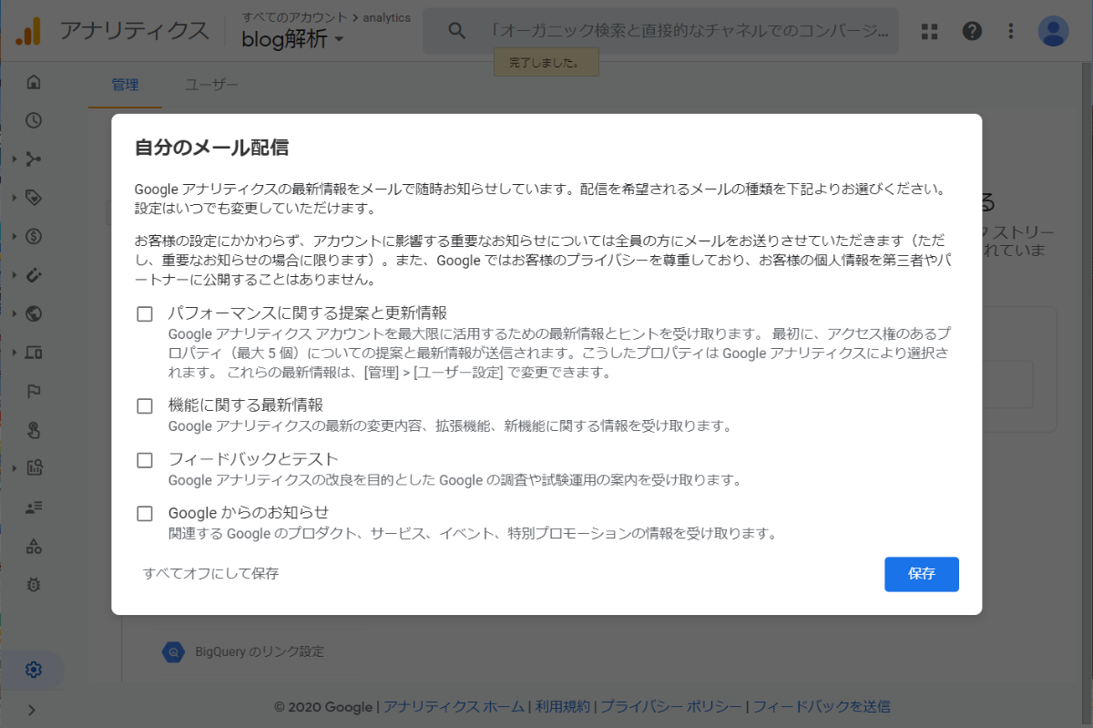
Task: Expand arrow beside the chart-search icon
Action: pos(15,468)
